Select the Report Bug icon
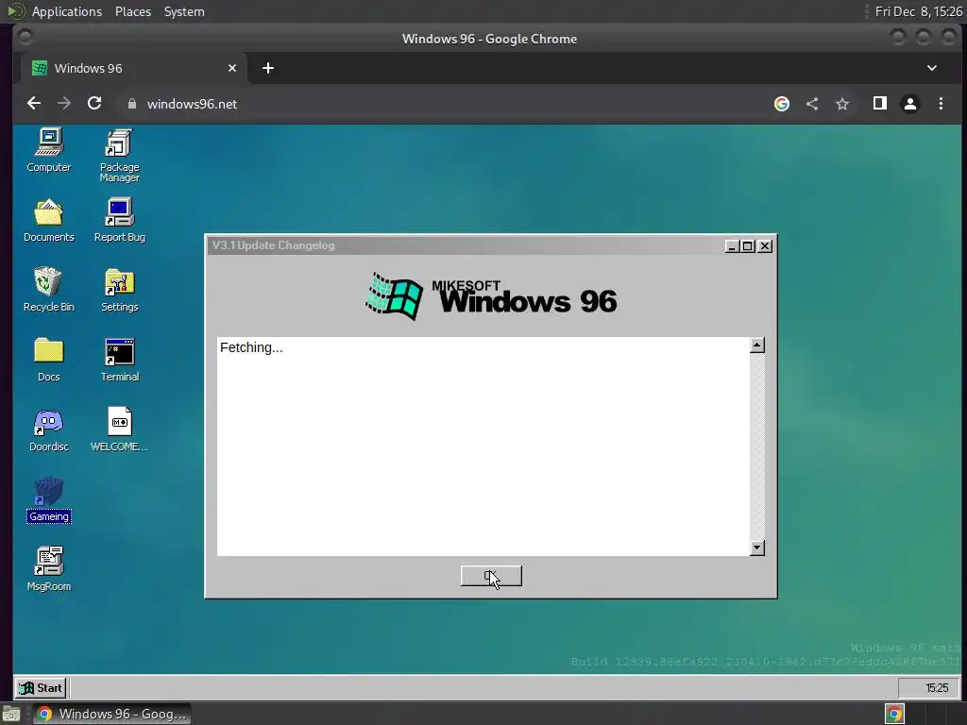The image size is (967, 725). pos(119,220)
